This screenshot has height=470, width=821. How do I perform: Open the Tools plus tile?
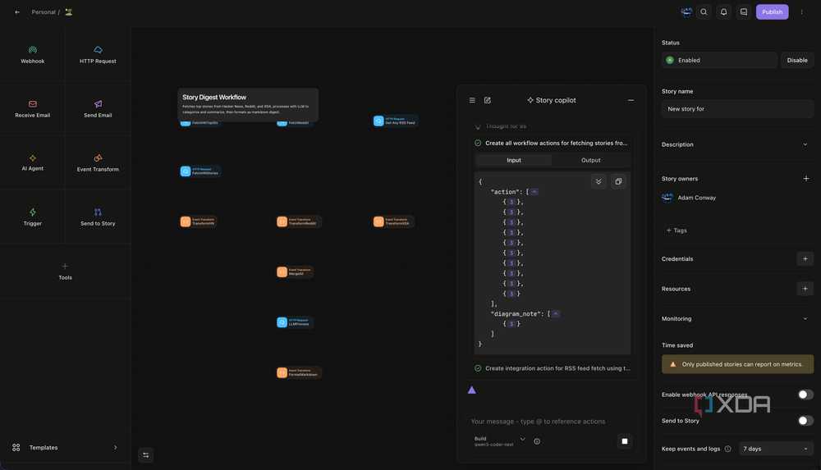[65, 272]
